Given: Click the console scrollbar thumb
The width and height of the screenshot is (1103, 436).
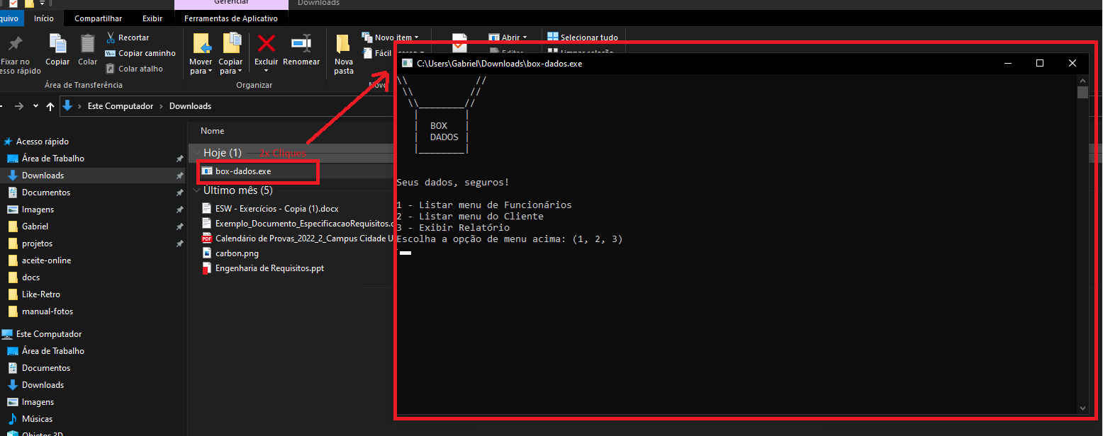Looking at the screenshot, I should 1082,93.
